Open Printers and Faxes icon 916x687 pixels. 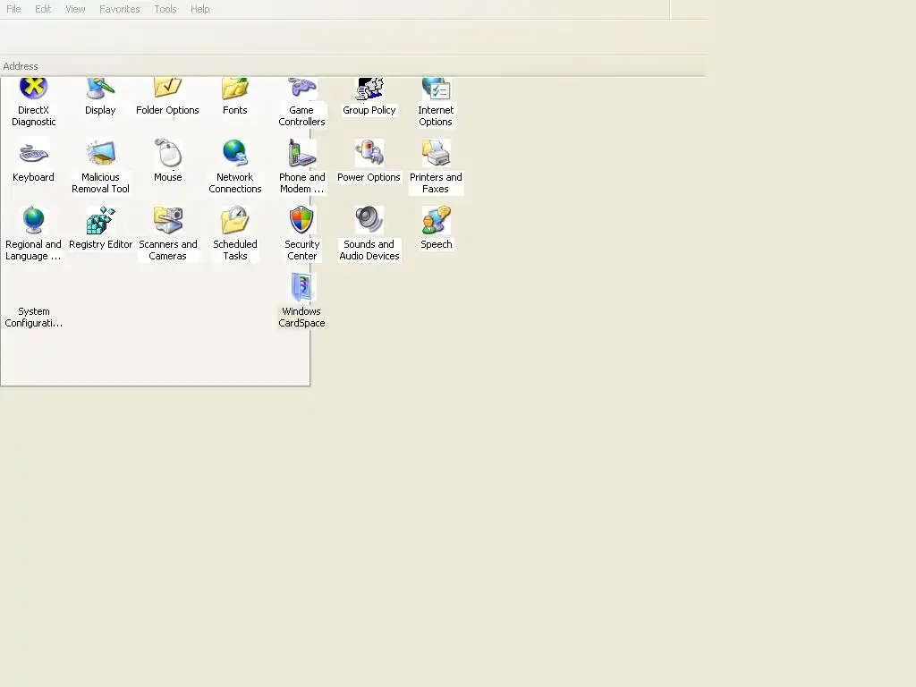[436, 153]
